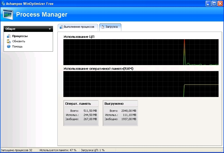Click the Process Manager monitor icon in the header
Image resolution: width=224 pixels, height=153 pixels.
(8, 14)
